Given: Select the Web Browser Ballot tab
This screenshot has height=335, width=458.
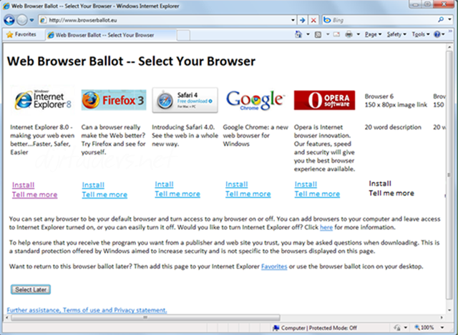Looking at the screenshot, I should coord(110,35).
